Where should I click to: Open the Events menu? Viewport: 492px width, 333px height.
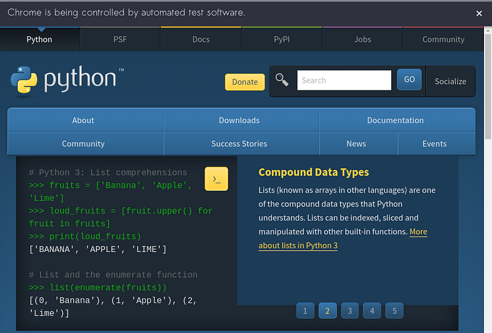437,144
